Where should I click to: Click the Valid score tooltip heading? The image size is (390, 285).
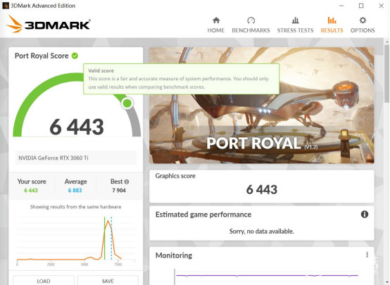(101, 70)
